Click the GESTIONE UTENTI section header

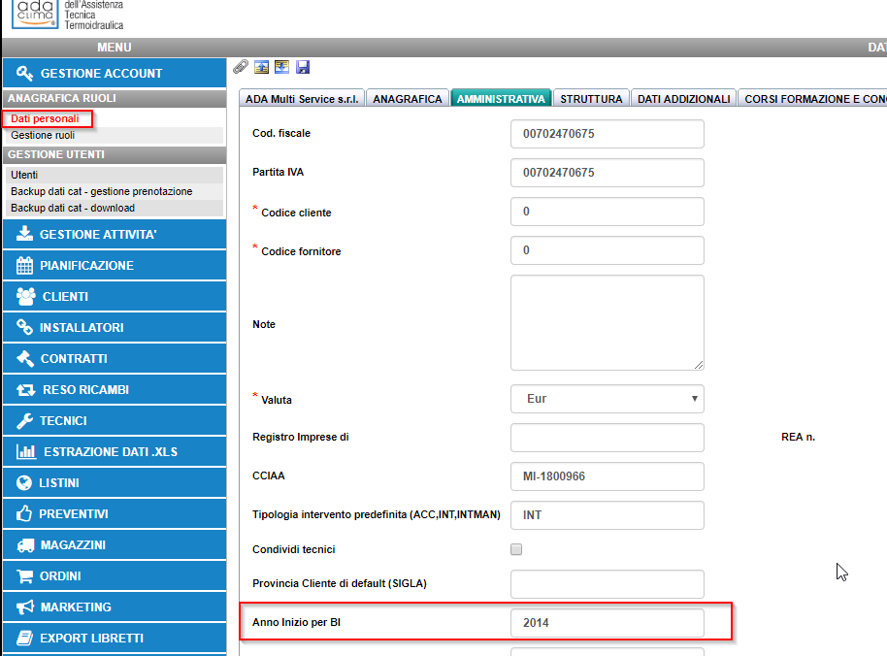click(115, 154)
